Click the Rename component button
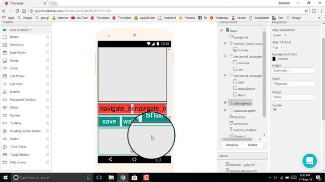 pos(232,145)
